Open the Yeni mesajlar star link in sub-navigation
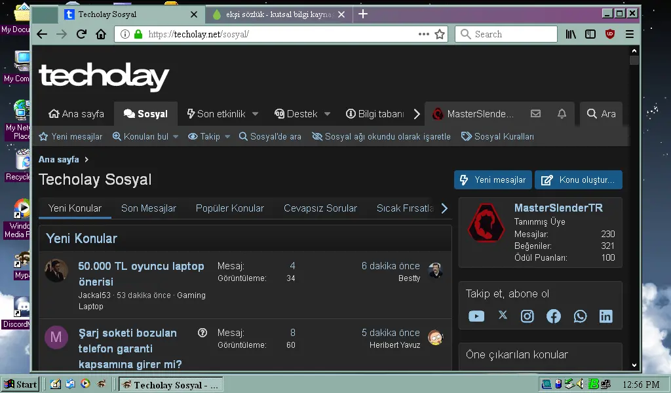 pos(71,136)
